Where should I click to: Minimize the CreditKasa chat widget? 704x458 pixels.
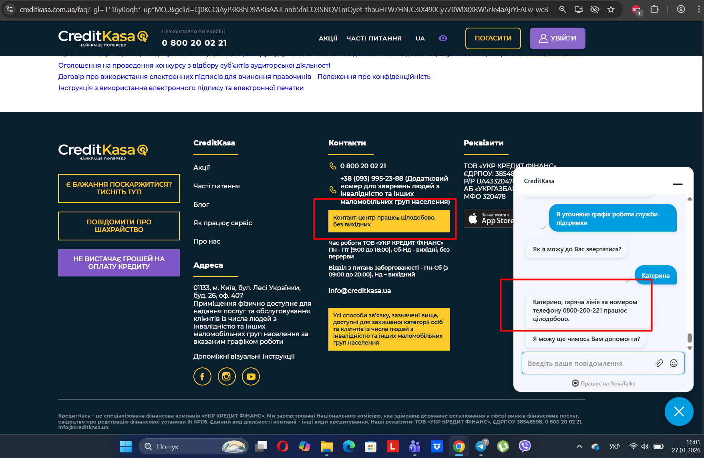tap(678, 184)
